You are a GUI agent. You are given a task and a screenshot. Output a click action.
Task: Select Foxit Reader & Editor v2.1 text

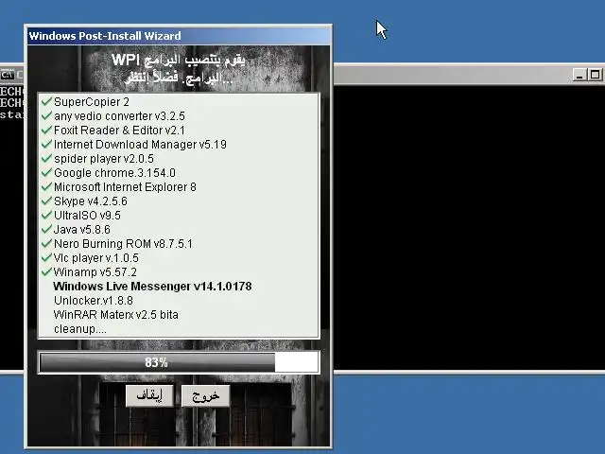pyautogui.click(x=119, y=131)
